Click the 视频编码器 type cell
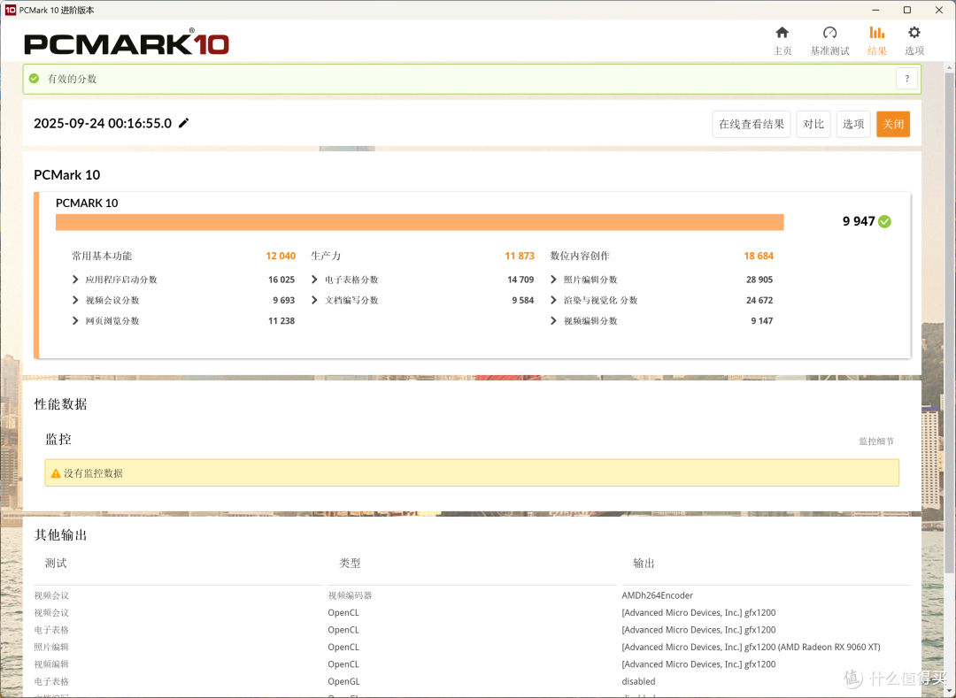 350,595
